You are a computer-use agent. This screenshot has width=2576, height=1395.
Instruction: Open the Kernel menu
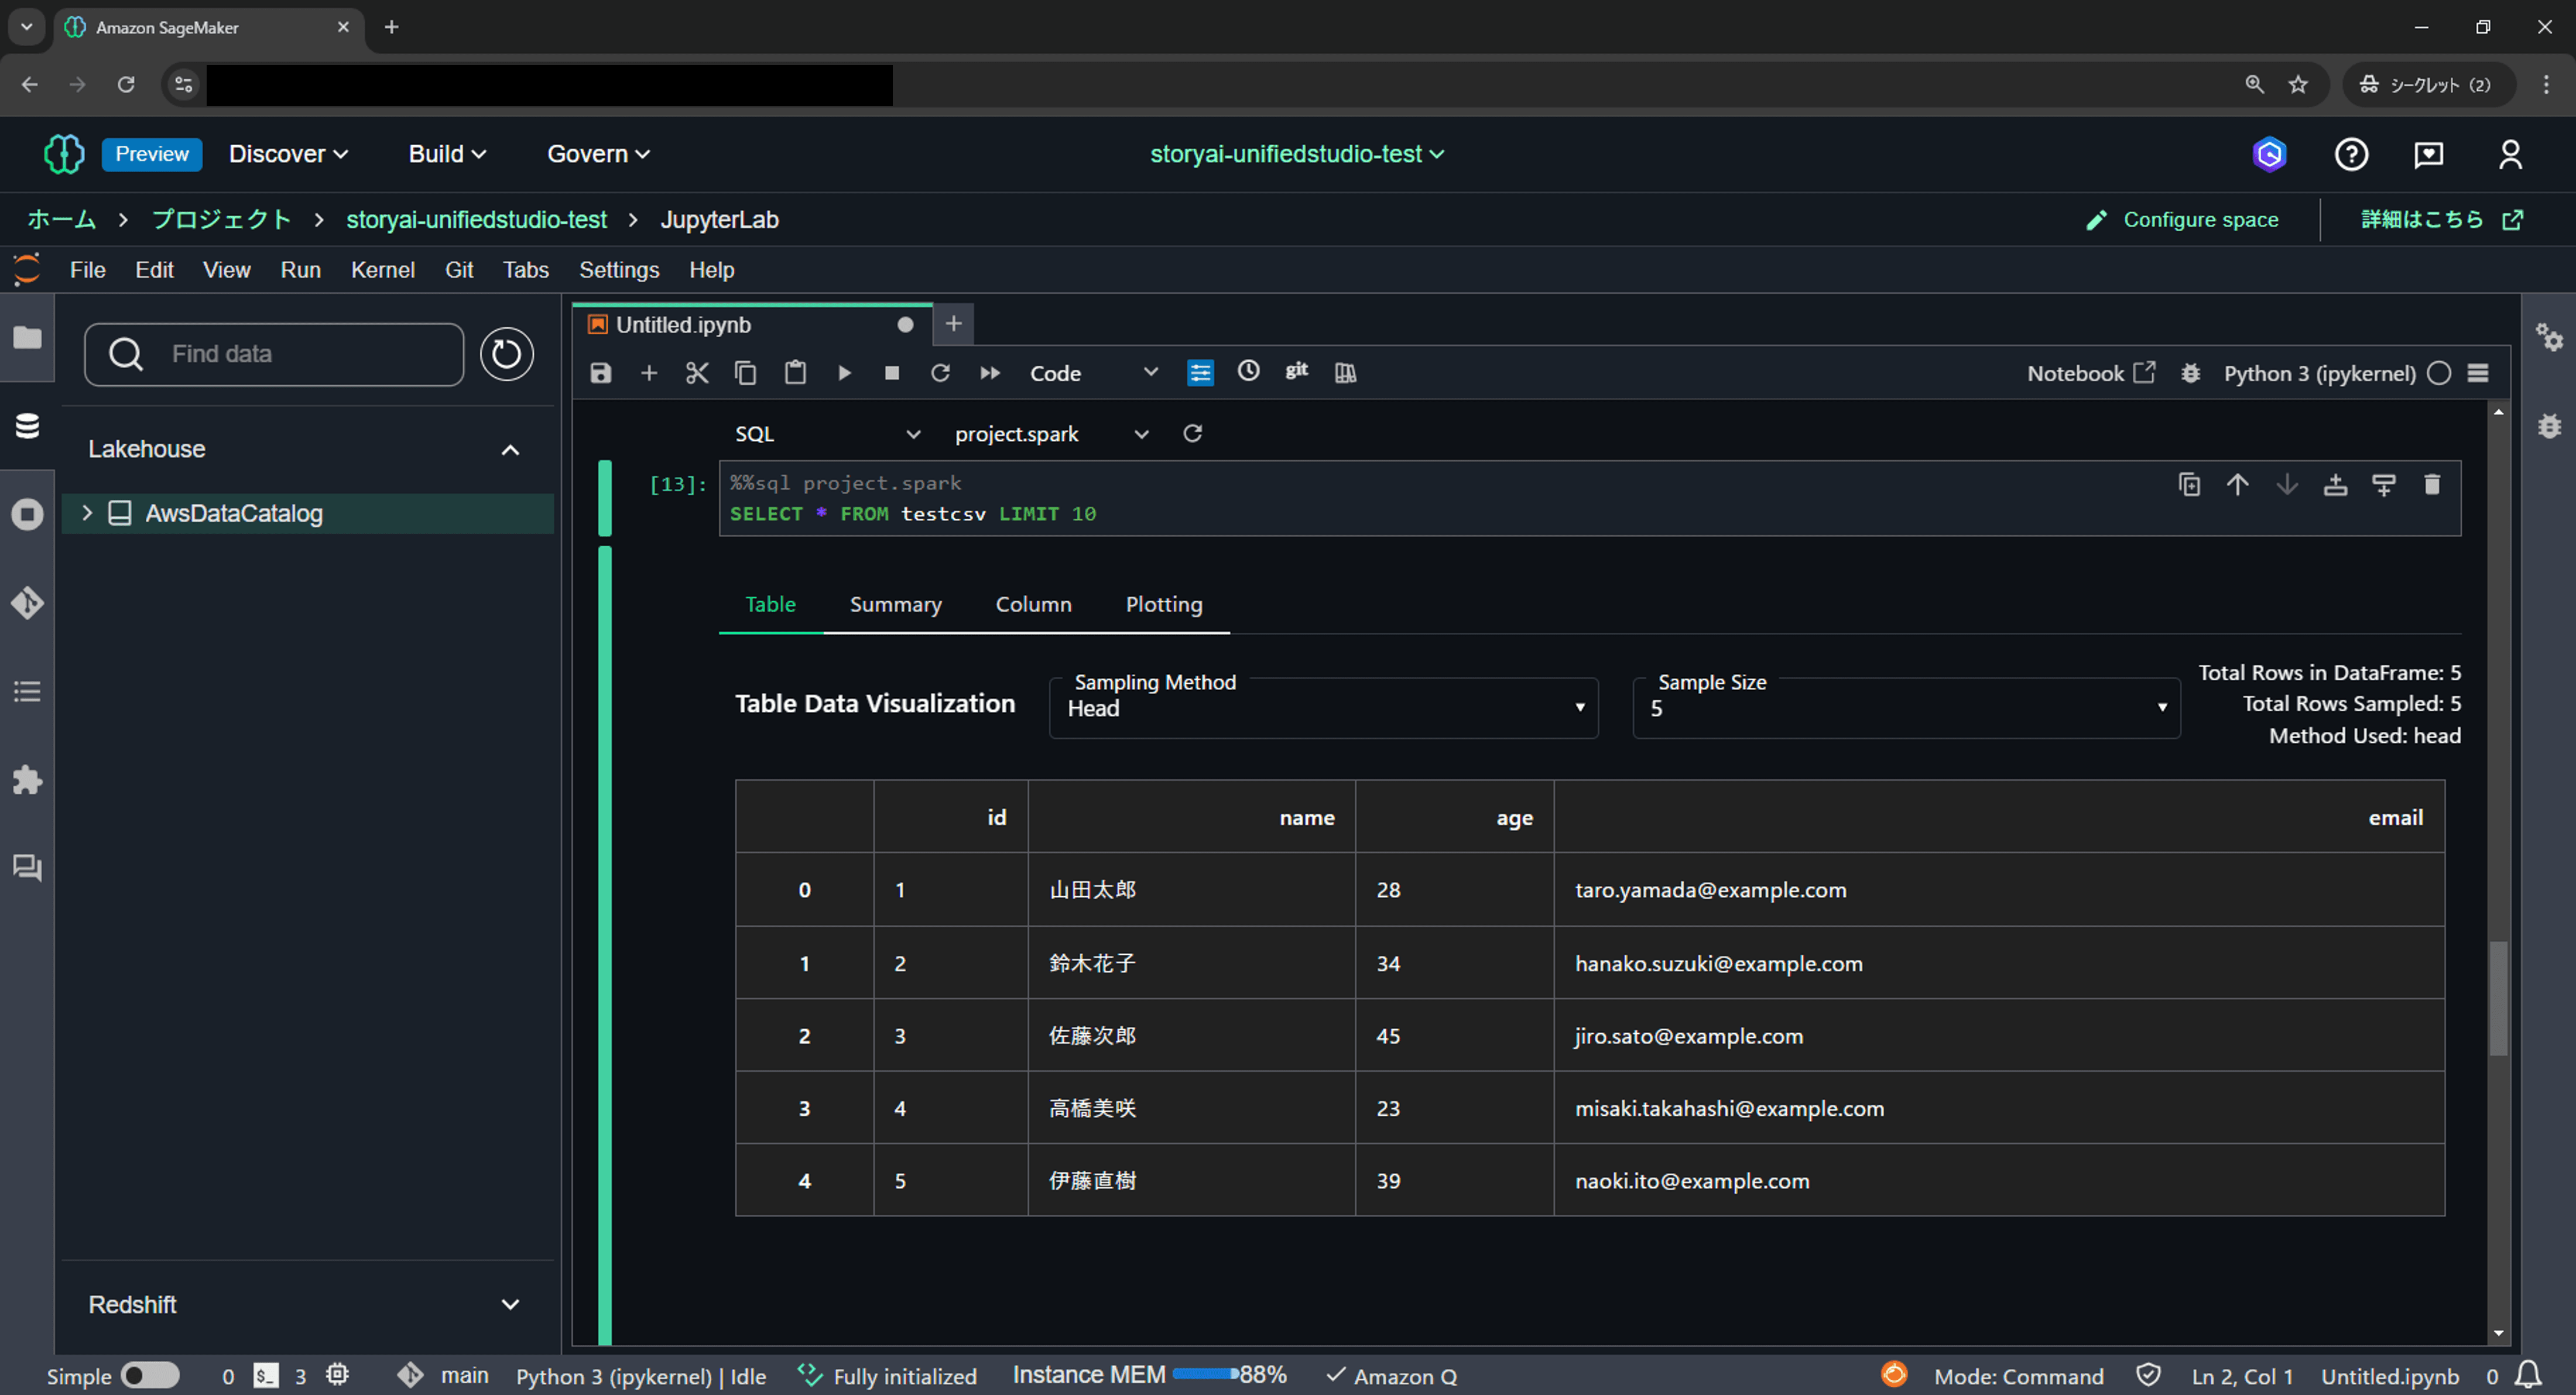tap(382, 270)
